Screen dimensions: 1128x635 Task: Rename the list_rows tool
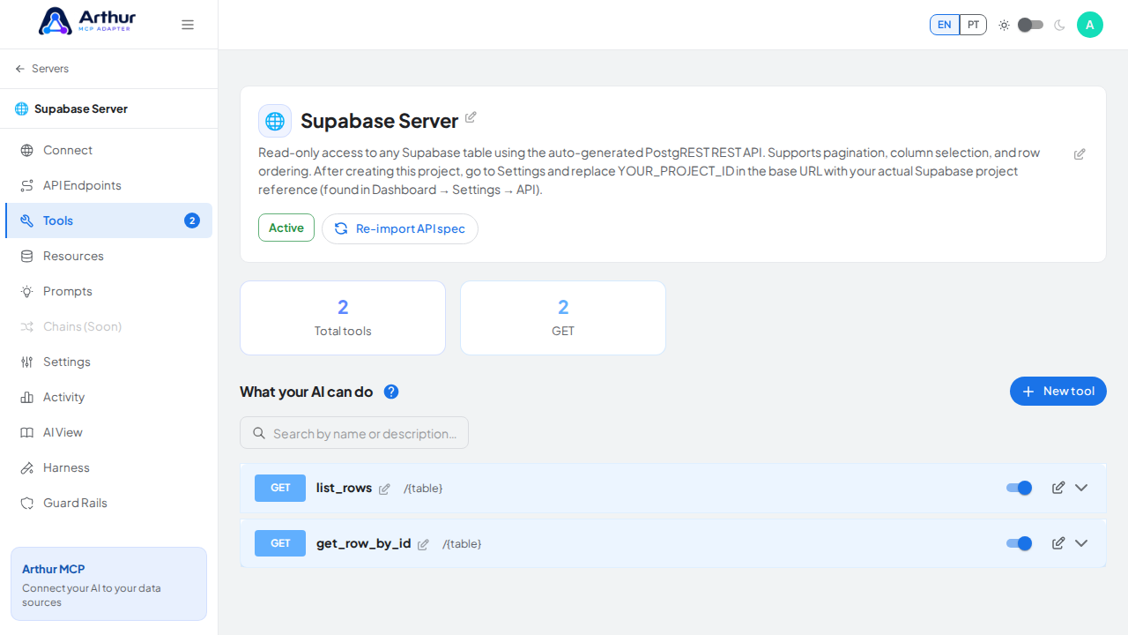click(384, 489)
